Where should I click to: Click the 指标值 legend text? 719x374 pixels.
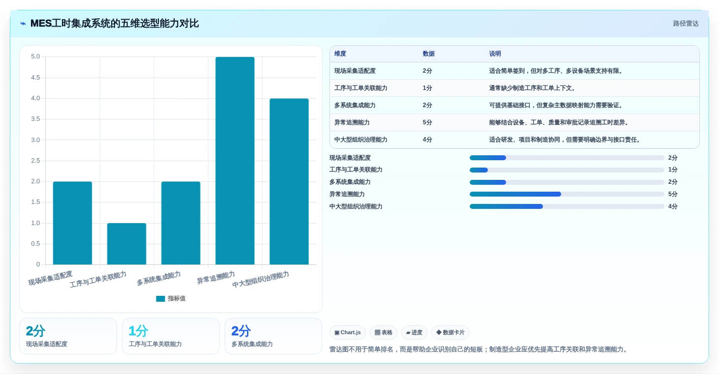pos(177,299)
